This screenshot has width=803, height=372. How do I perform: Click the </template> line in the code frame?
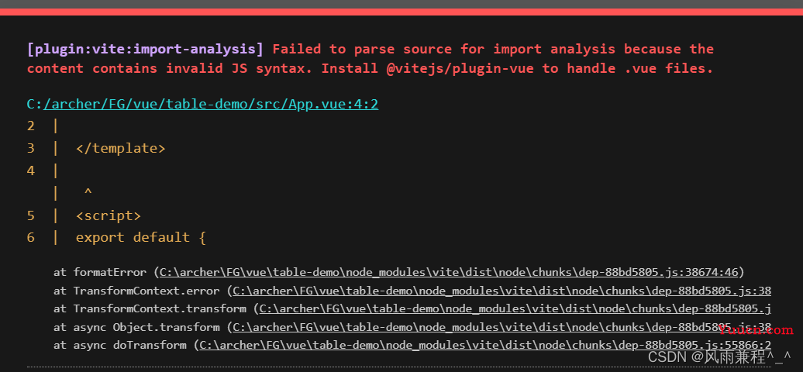coord(120,148)
